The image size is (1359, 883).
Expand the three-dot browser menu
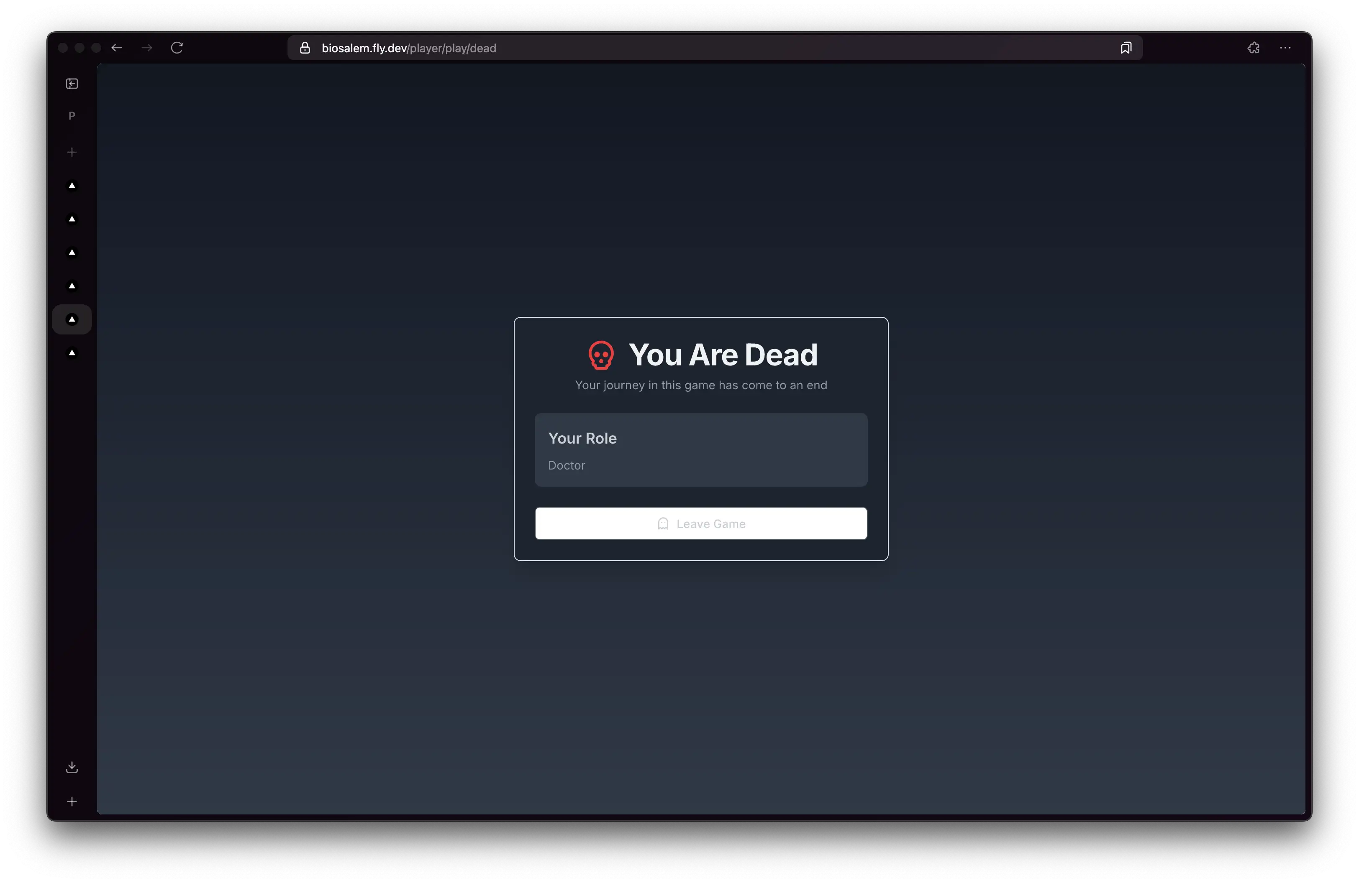pyautogui.click(x=1285, y=48)
